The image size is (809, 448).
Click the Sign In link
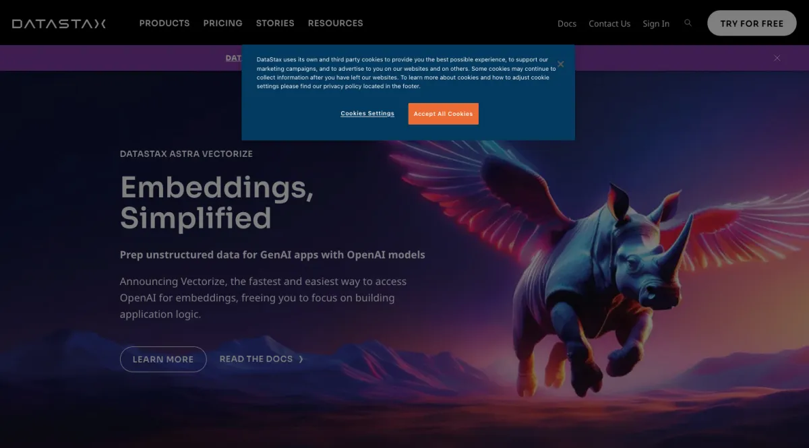(656, 24)
